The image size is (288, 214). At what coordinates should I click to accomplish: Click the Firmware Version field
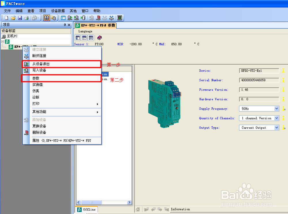259,90
